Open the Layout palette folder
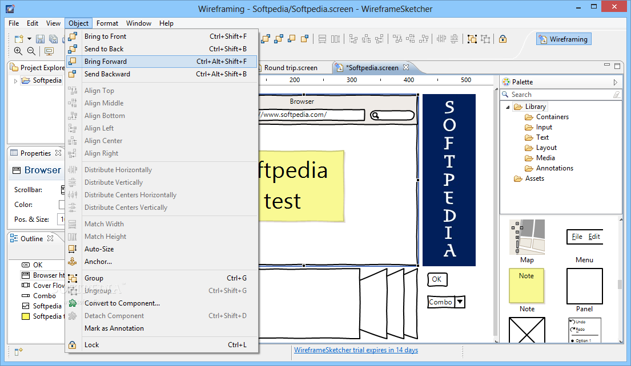The height and width of the screenshot is (366, 631). point(541,148)
